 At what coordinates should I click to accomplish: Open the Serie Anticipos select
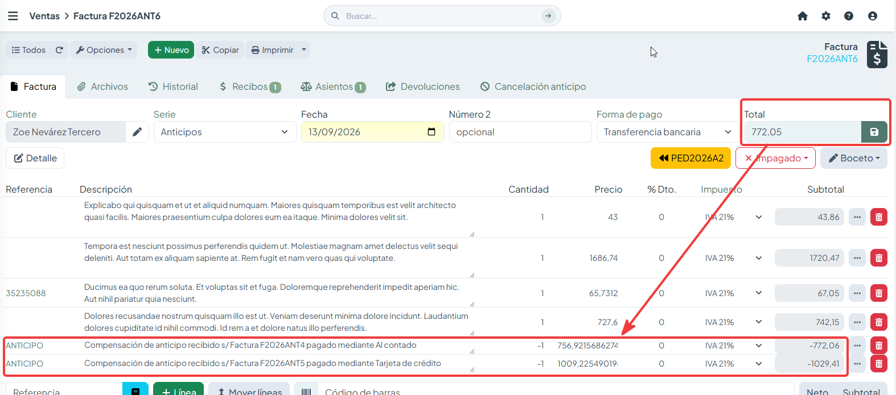point(225,132)
